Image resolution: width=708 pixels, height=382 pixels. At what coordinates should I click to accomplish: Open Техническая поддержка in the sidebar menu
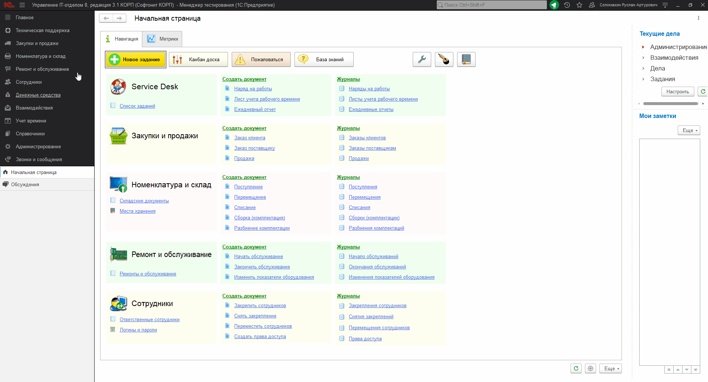(x=42, y=31)
